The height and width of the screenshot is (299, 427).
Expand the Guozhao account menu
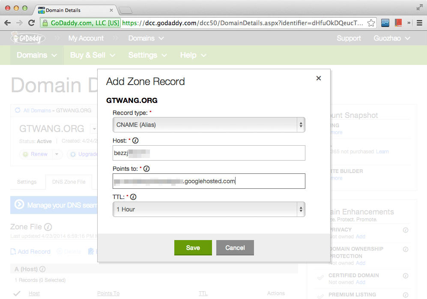coord(392,38)
